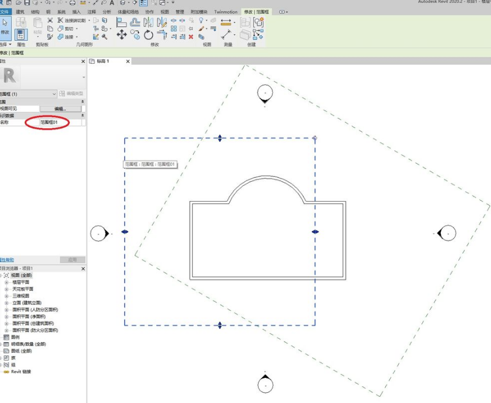
Task: Click the 名称 field containing 范围框01
Action: point(59,122)
